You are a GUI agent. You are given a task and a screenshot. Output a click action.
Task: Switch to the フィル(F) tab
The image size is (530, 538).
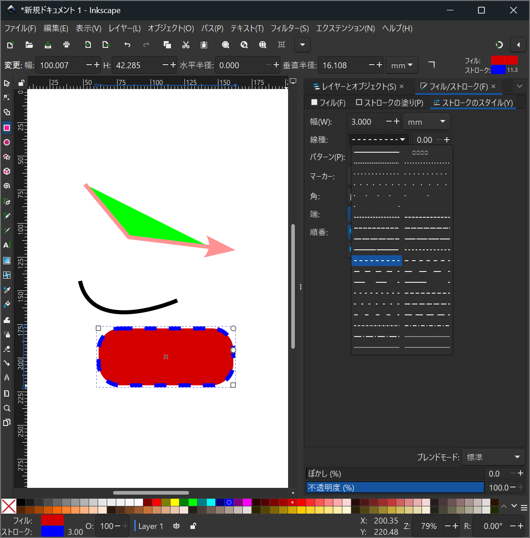(328, 103)
